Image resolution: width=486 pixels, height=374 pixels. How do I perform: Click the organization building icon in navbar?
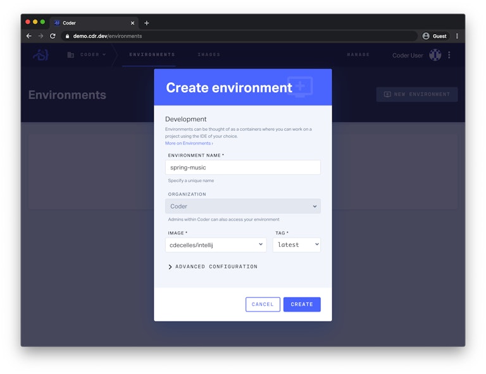(71, 55)
